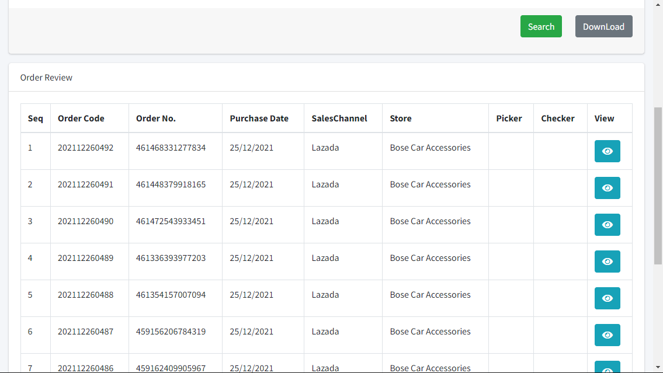663x373 pixels.
Task: Open eye icon for order 202112260491
Action: click(x=607, y=188)
